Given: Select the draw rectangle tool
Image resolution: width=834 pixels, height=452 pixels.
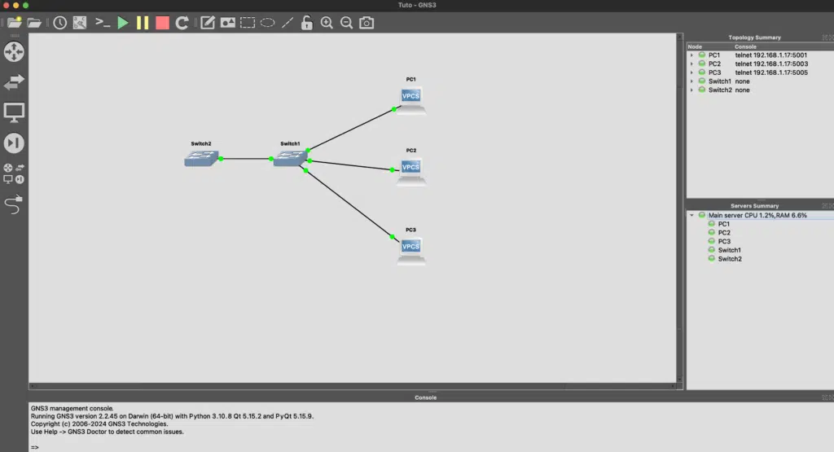Looking at the screenshot, I should [x=248, y=23].
